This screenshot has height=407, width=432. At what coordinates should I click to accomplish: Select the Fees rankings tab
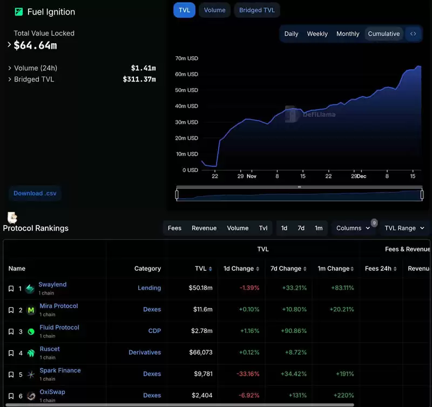pos(174,228)
